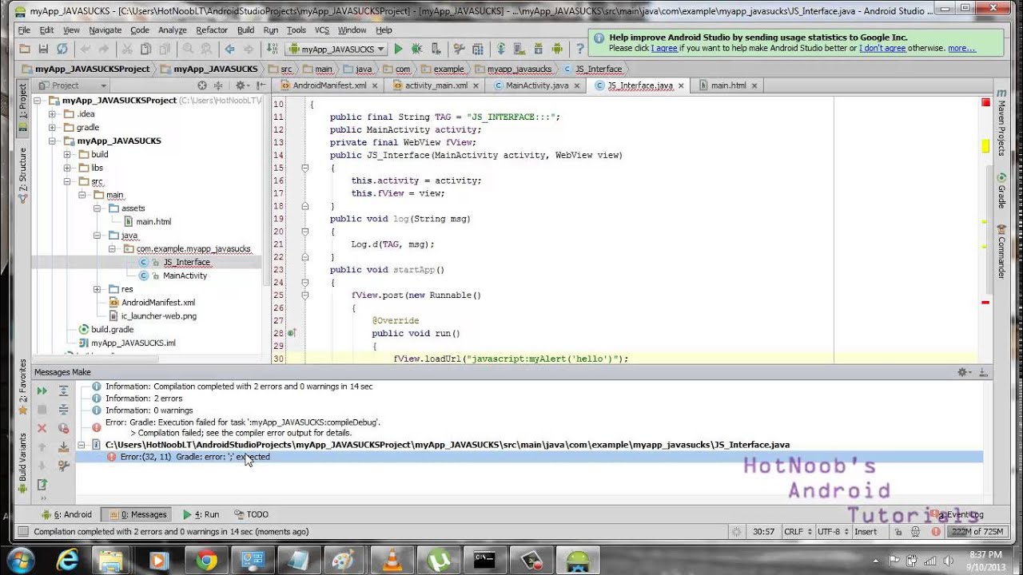Expand the gradle folder node
Viewport: 1023px width, 575px height.
coord(52,128)
